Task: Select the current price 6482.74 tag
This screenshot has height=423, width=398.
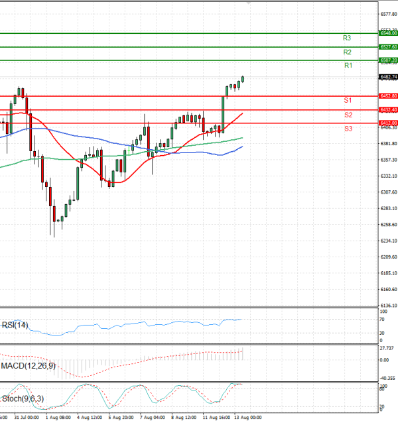Action: click(x=388, y=77)
